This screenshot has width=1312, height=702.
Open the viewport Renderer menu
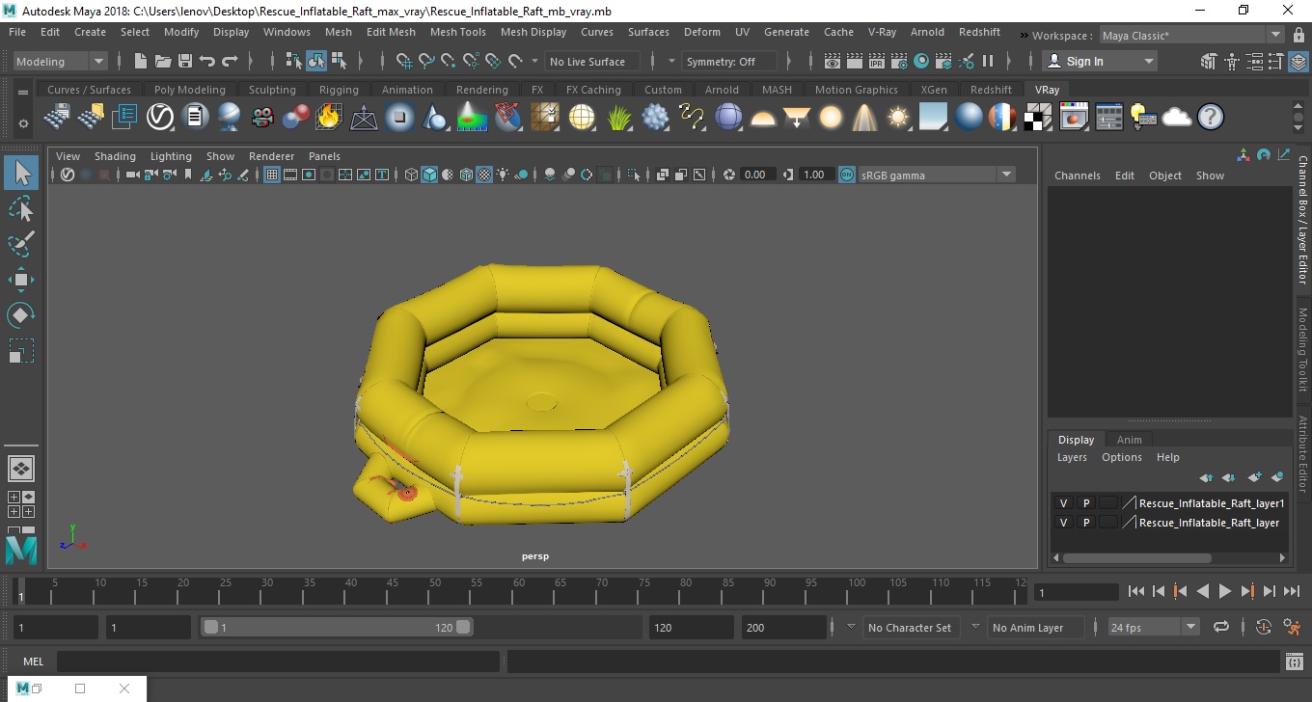pyautogui.click(x=271, y=156)
